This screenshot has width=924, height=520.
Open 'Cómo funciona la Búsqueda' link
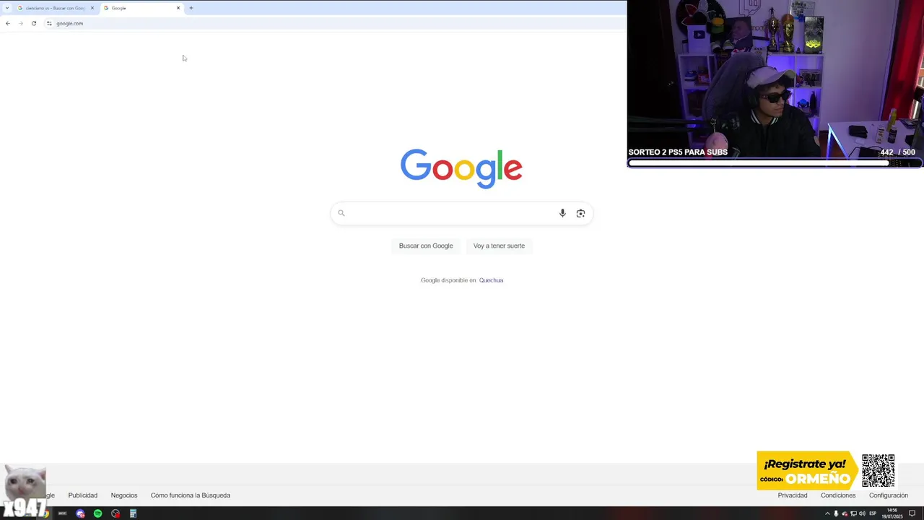pyautogui.click(x=191, y=495)
